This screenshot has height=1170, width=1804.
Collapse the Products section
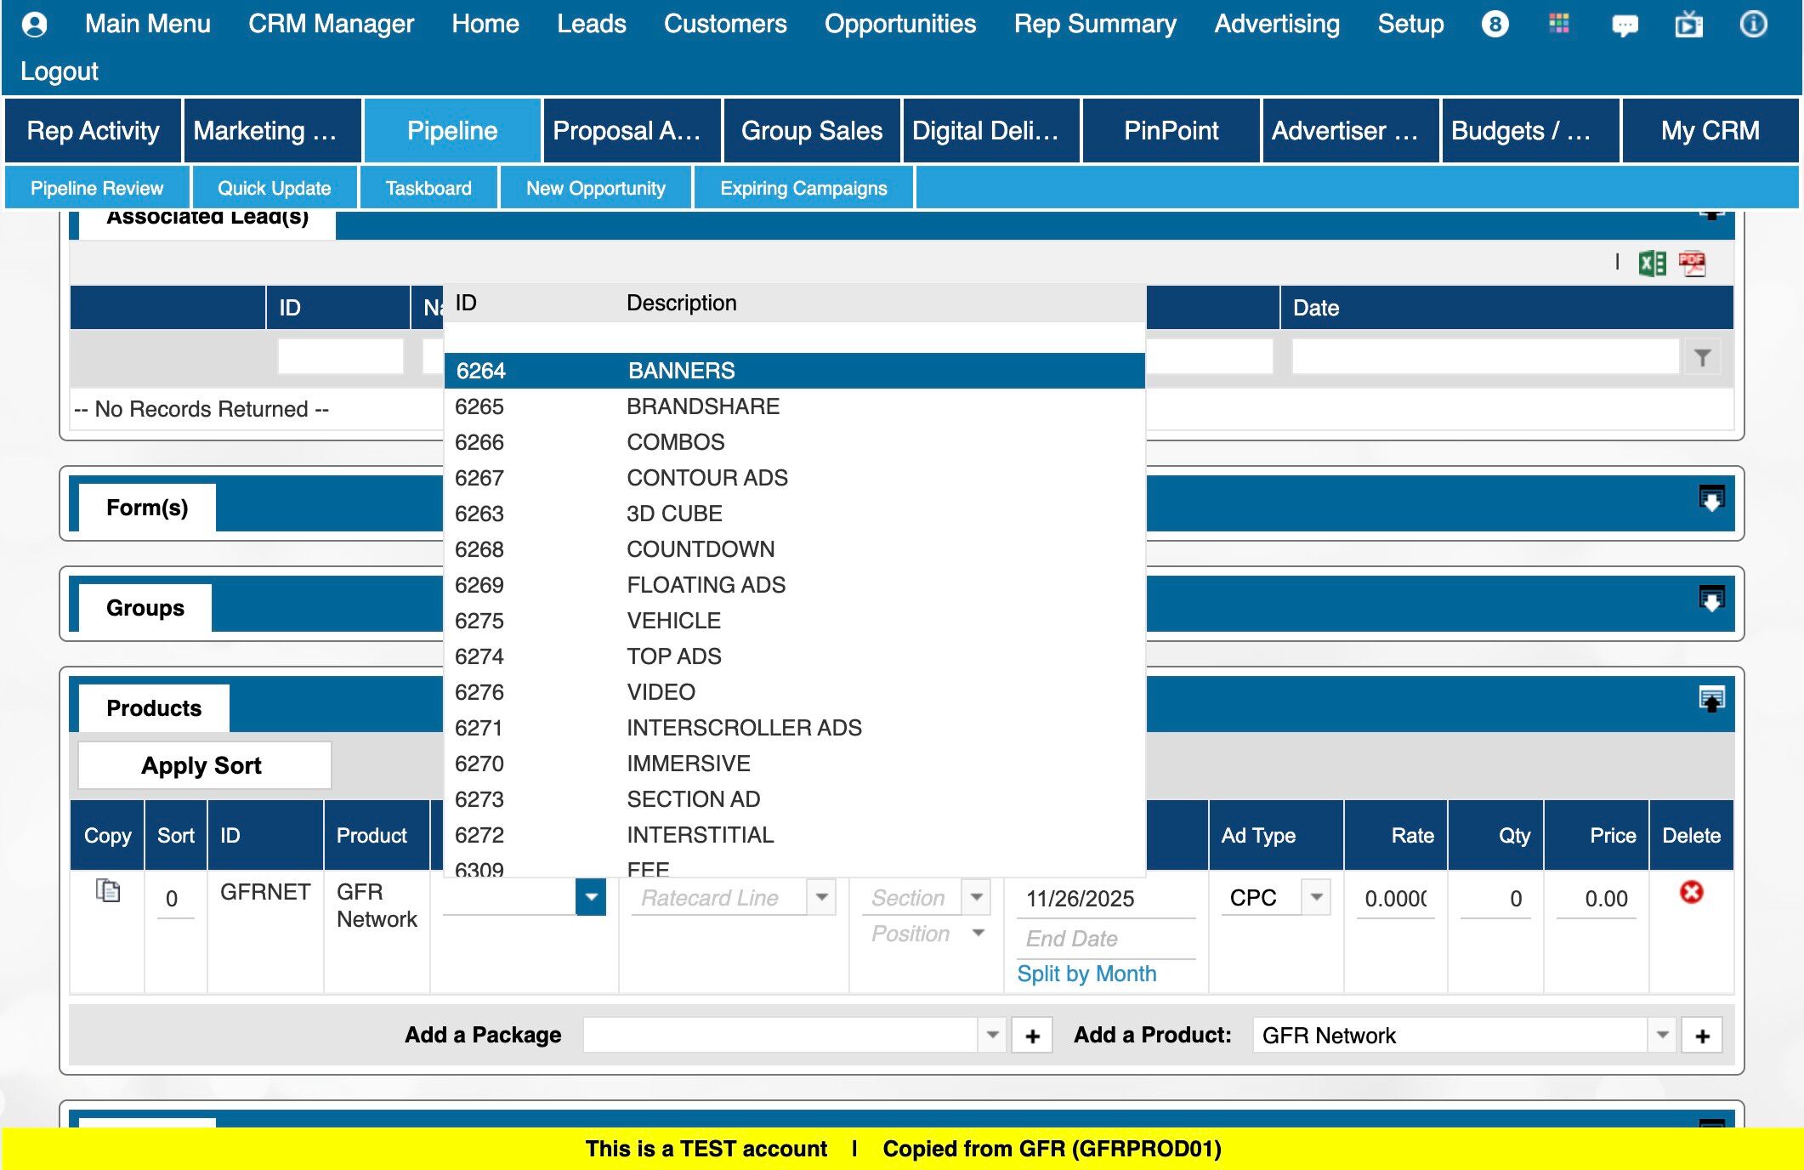[1710, 700]
